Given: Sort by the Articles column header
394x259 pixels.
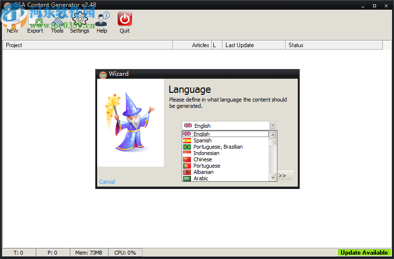Looking at the screenshot, I should point(192,45).
